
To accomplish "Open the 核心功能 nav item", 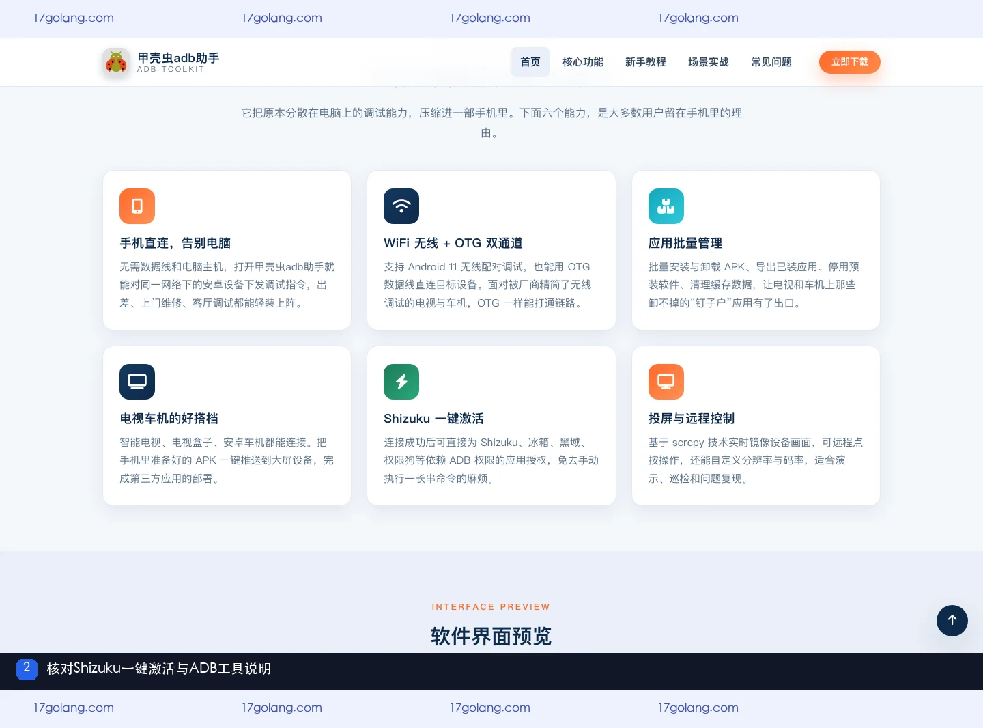I will (x=583, y=62).
